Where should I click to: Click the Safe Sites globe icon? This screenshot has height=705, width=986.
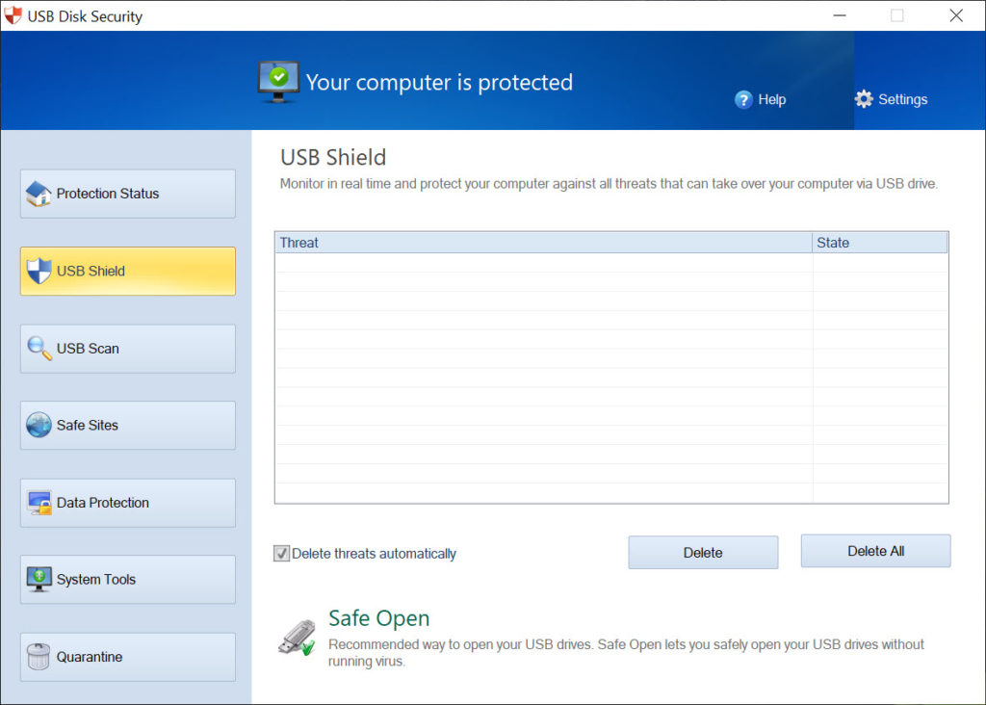click(39, 425)
